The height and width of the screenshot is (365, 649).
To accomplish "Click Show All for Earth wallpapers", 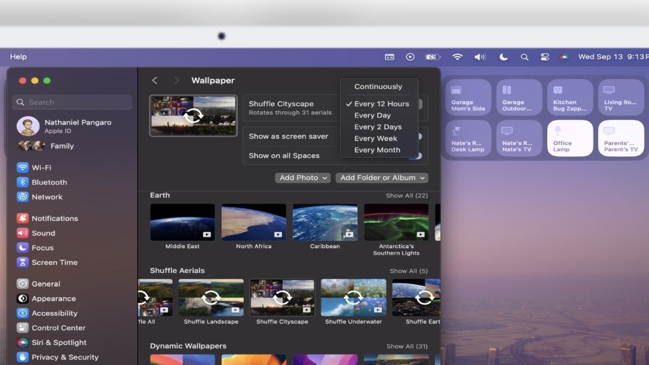I will click(406, 196).
